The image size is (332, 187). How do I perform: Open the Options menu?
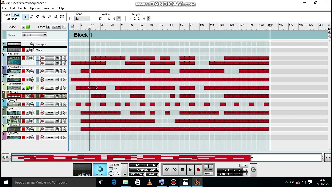click(35, 8)
